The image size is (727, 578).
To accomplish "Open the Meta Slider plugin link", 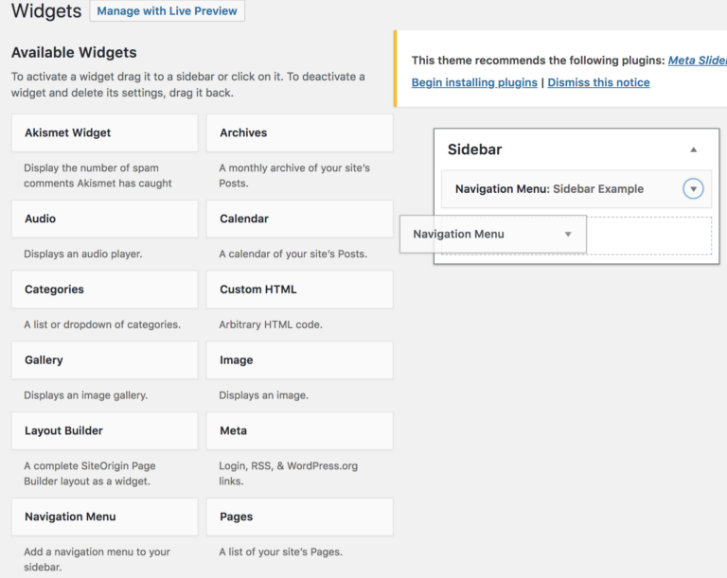I will [x=697, y=60].
